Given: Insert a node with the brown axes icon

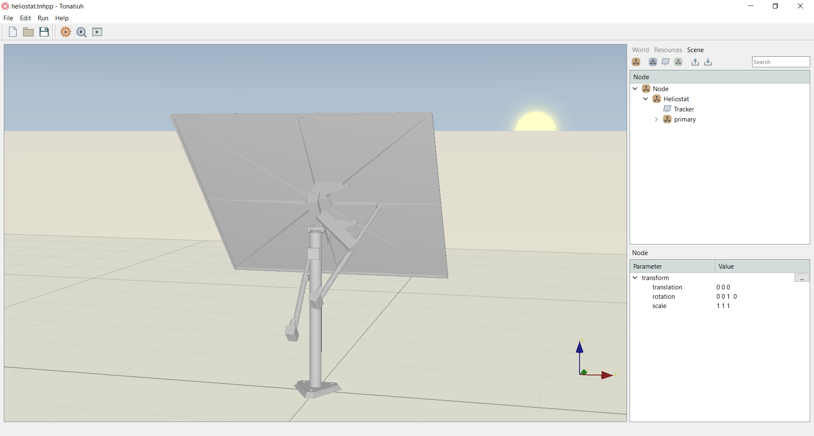Looking at the screenshot, I should (636, 62).
